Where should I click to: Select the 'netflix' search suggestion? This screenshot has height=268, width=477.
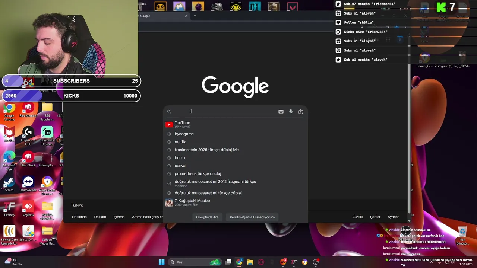235,142
